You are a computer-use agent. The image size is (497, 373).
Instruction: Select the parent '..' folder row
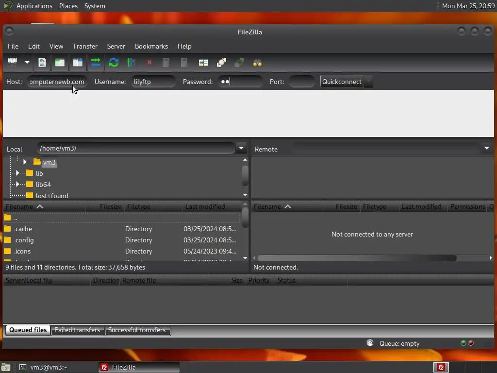122,218
